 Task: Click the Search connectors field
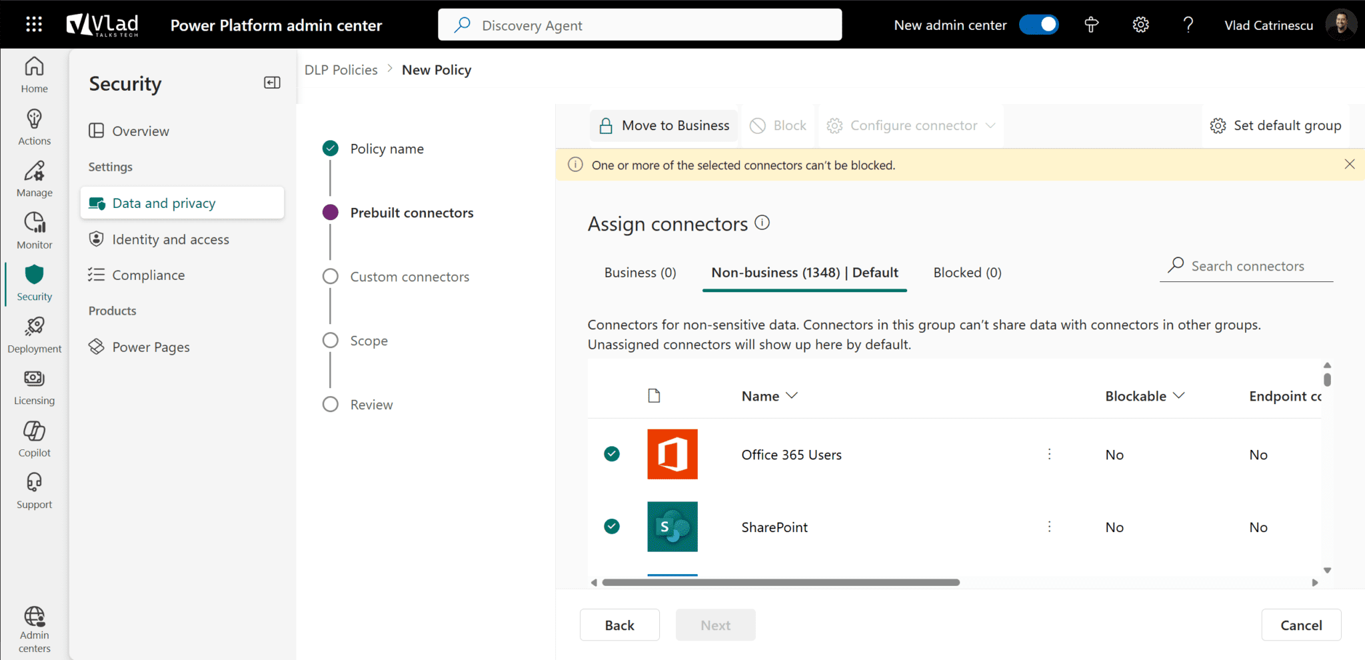coord(1246,265)
